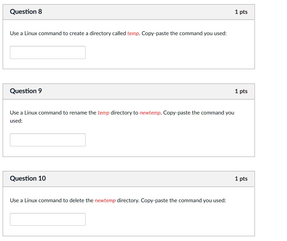The width and height of the screenshot is (287, 241).
Task: Click the red newtemp text in Question 9
Action: coord(150,113)
